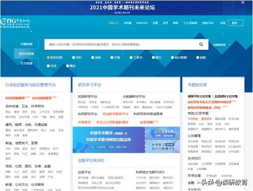Image resolution: width=253 pixels, height=191 pixels.
Task: Open 公共管理 heading
Action: pos(194,136)
